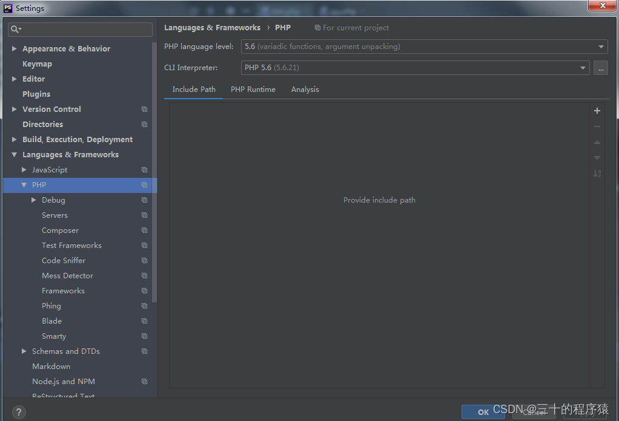This screenshot has height=421, width=619.
Task: Click project-level icon beside Frameworks
Action: [145, 290]
